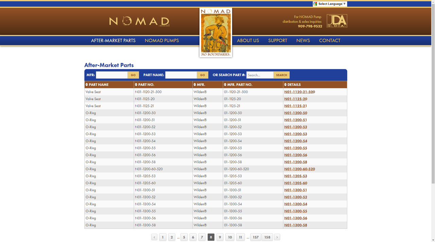Click the MFR input field

pos(112,75)
